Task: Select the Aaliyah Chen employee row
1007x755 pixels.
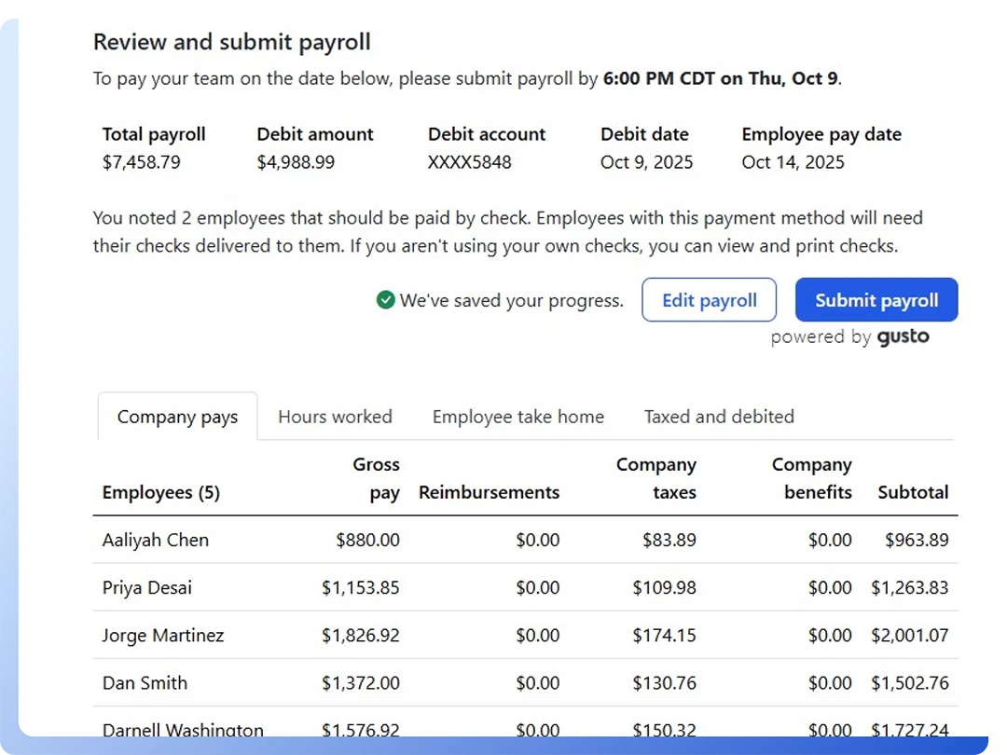Action: (x=156, y=540)
